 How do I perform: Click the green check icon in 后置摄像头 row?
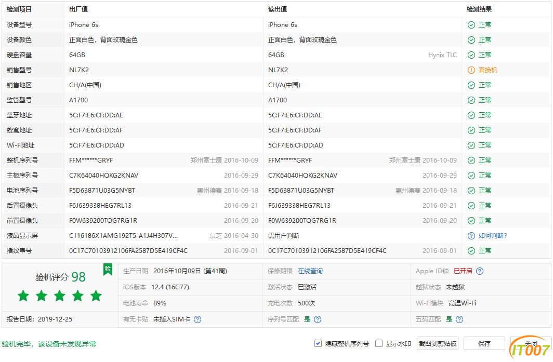[471, 206]
